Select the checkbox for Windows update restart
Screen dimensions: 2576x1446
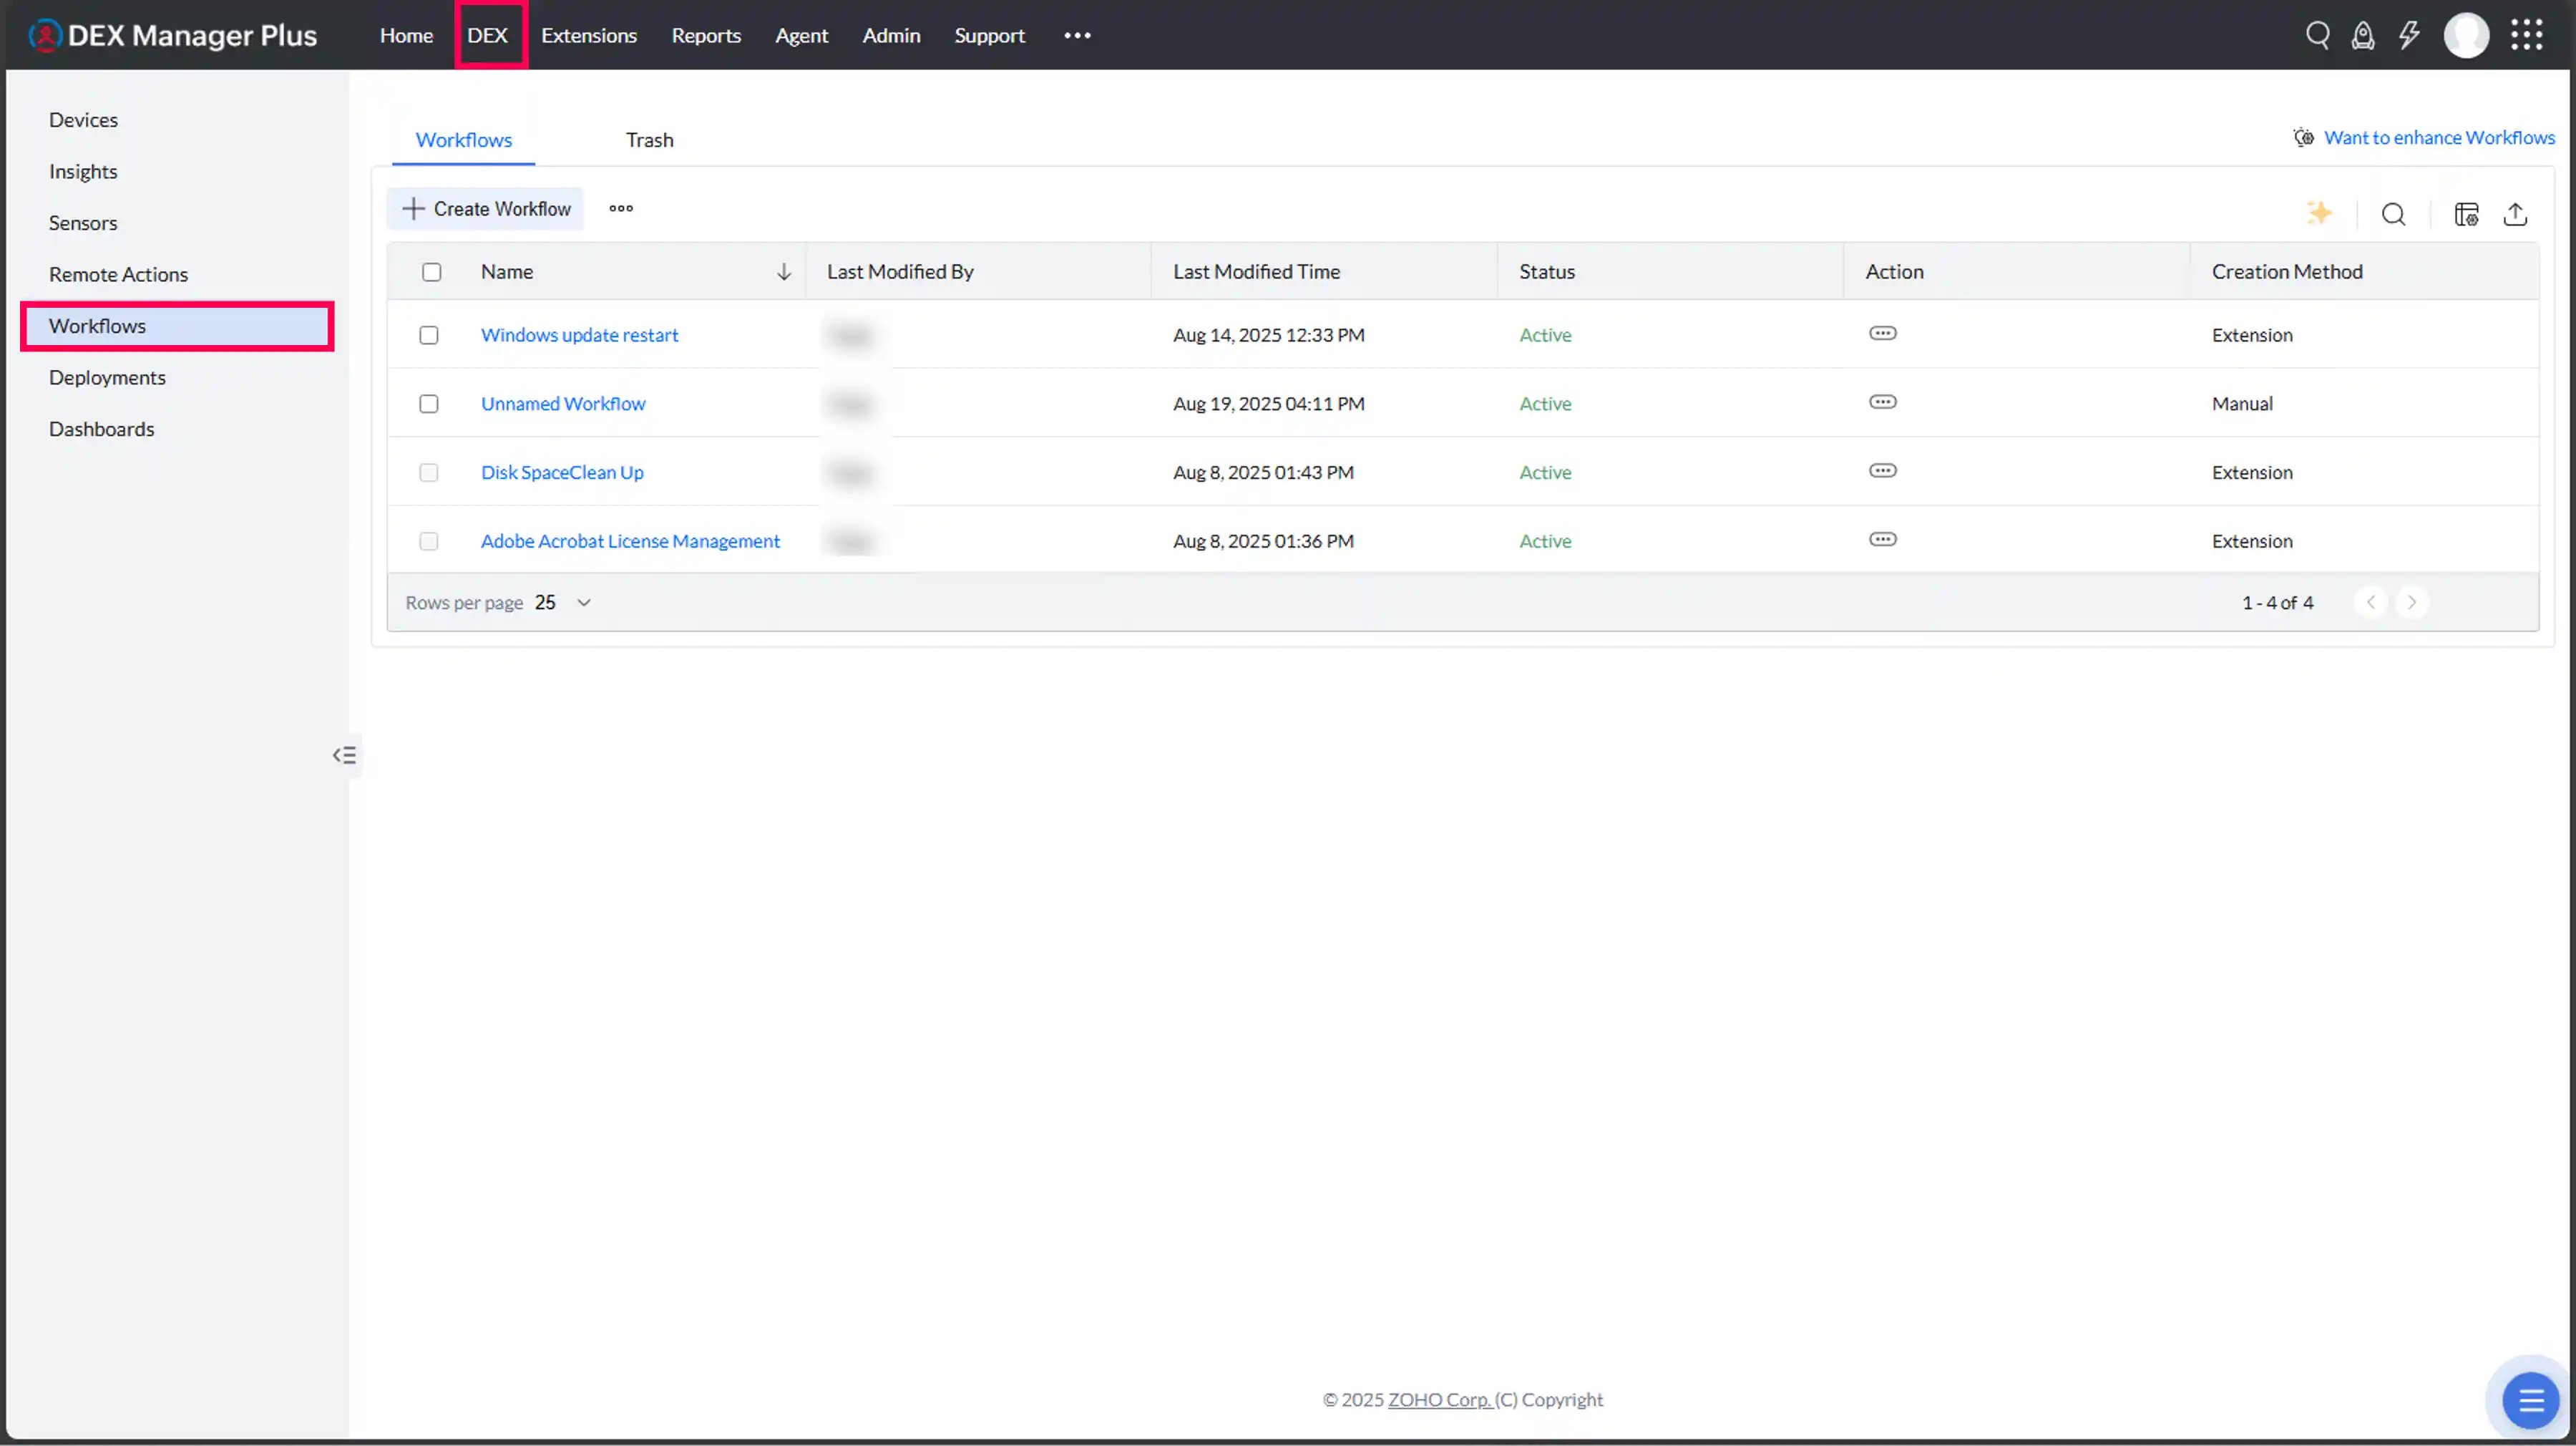[429, 335]
